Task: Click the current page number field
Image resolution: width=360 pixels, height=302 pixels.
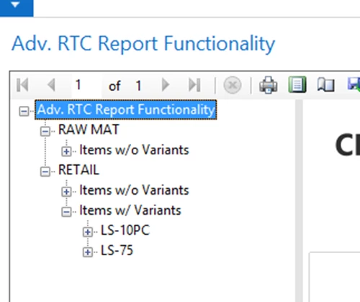Action: [x=86, y=85]
